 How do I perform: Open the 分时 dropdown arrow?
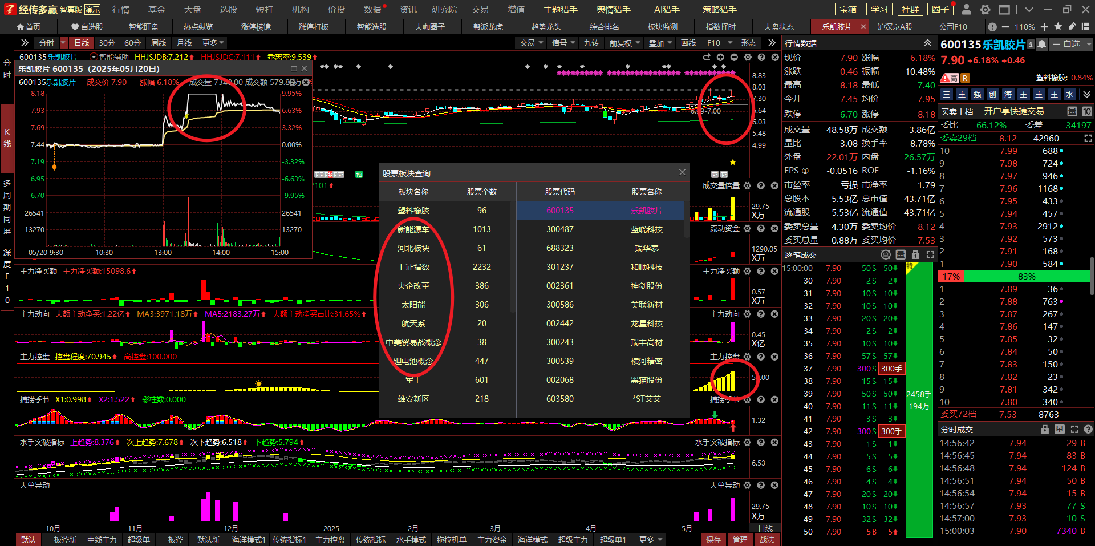[x=63, y=43]
